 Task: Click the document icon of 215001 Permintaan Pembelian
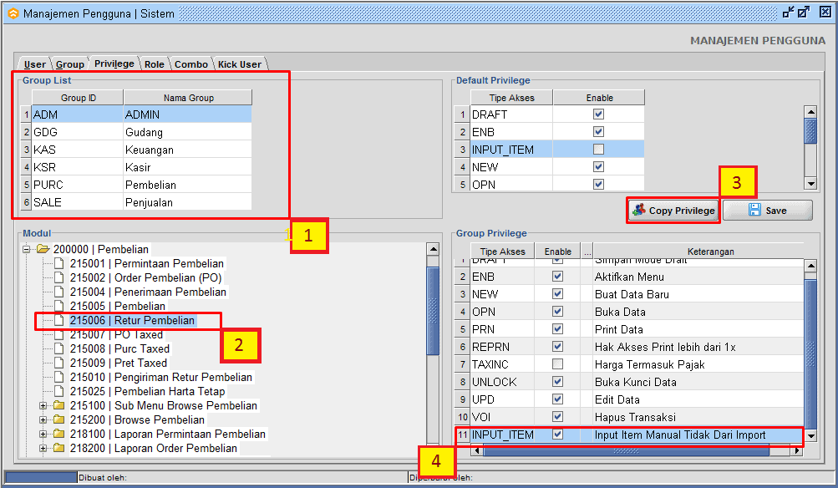[59, 264]
